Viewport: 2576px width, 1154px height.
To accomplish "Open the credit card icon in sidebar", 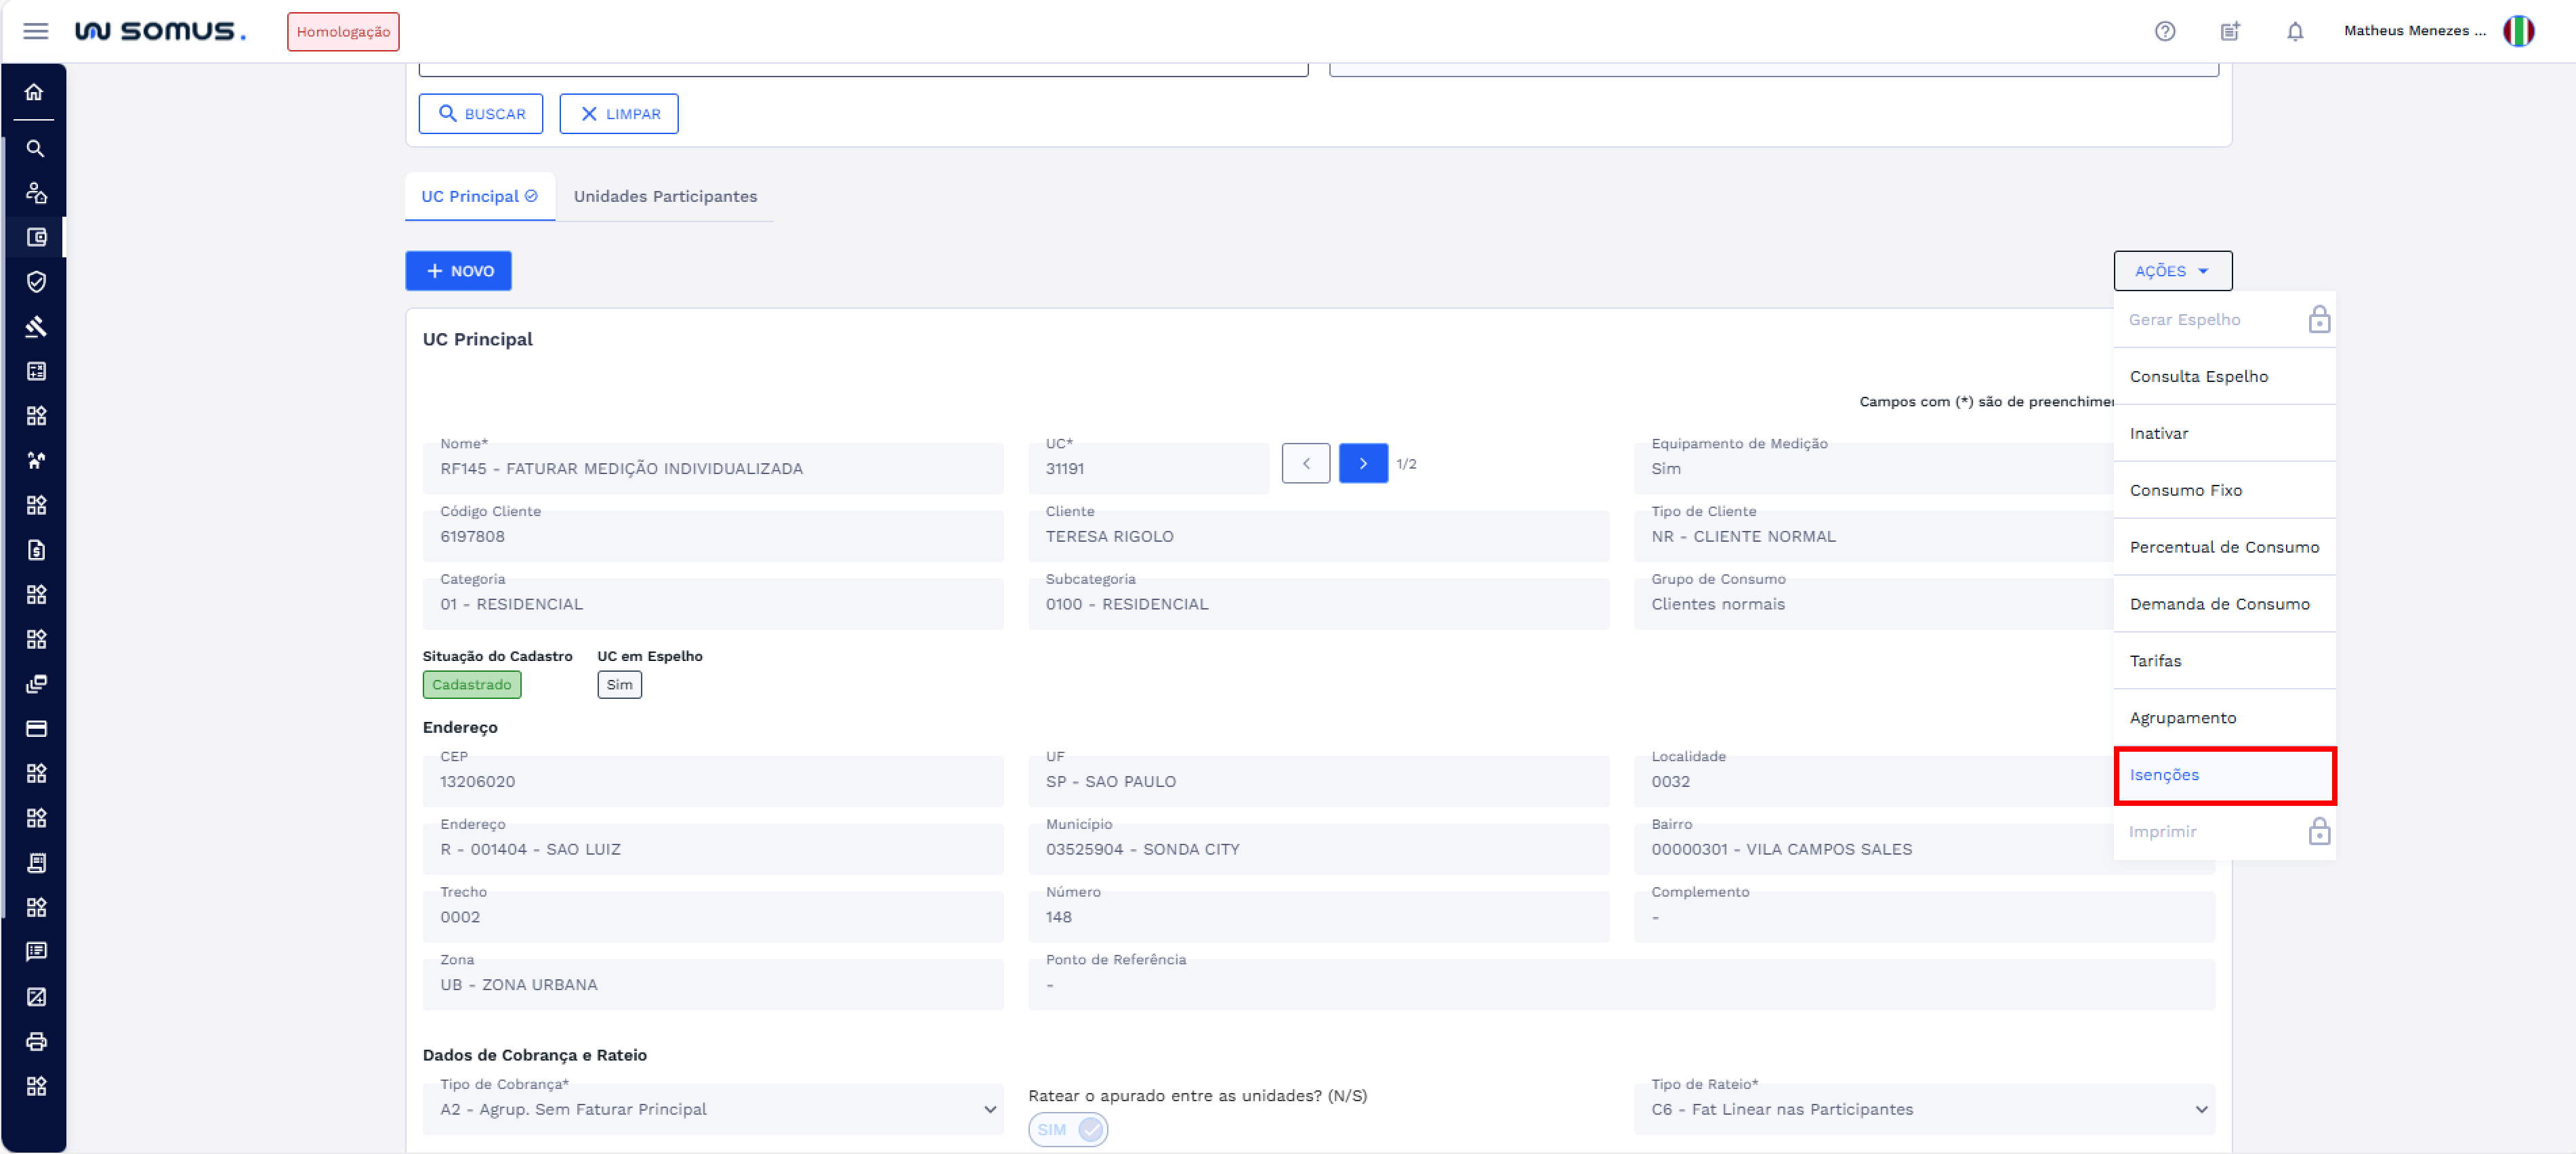I will point(36,729).
